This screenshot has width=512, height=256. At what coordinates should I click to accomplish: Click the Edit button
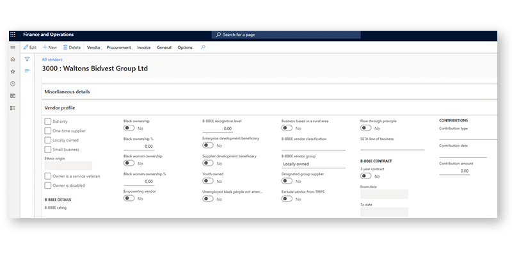[x=29, y=47]
